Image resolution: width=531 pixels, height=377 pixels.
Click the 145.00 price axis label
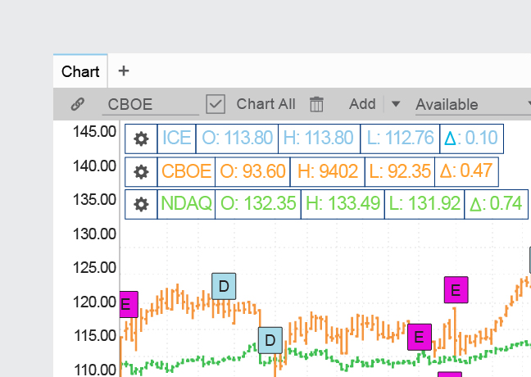pos(94,132)
